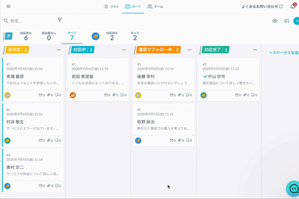Click assignee avatar on card #3
299x199 pixels.
(x=138, y=95)
